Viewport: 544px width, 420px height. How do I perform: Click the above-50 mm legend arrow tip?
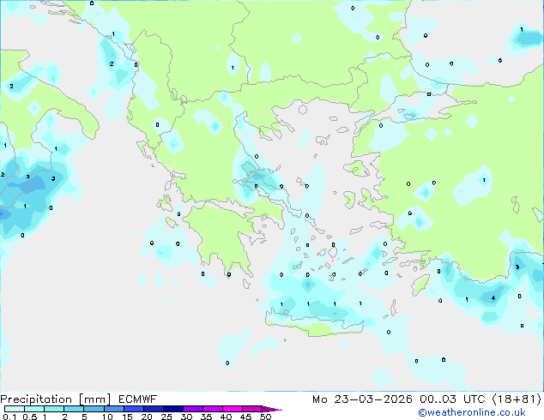[x=272, y=409]
